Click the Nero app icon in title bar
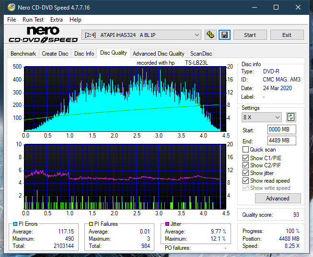The image size is (313, 257). point(12,7)
